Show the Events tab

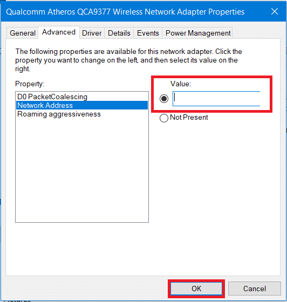[x=148, y=33]
